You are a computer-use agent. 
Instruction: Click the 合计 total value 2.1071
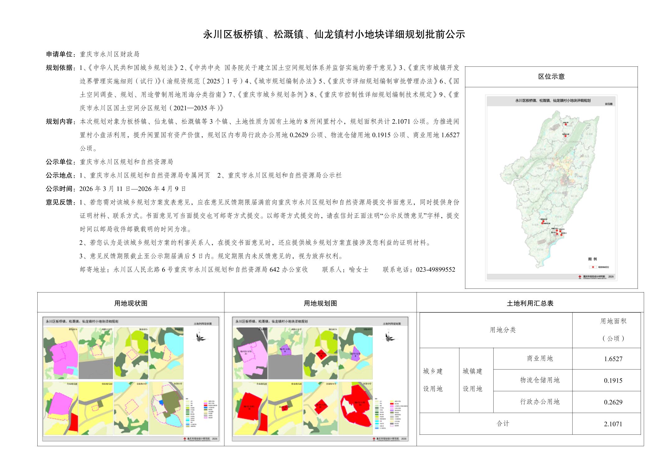pyautogui.click(x=613, y=424)
